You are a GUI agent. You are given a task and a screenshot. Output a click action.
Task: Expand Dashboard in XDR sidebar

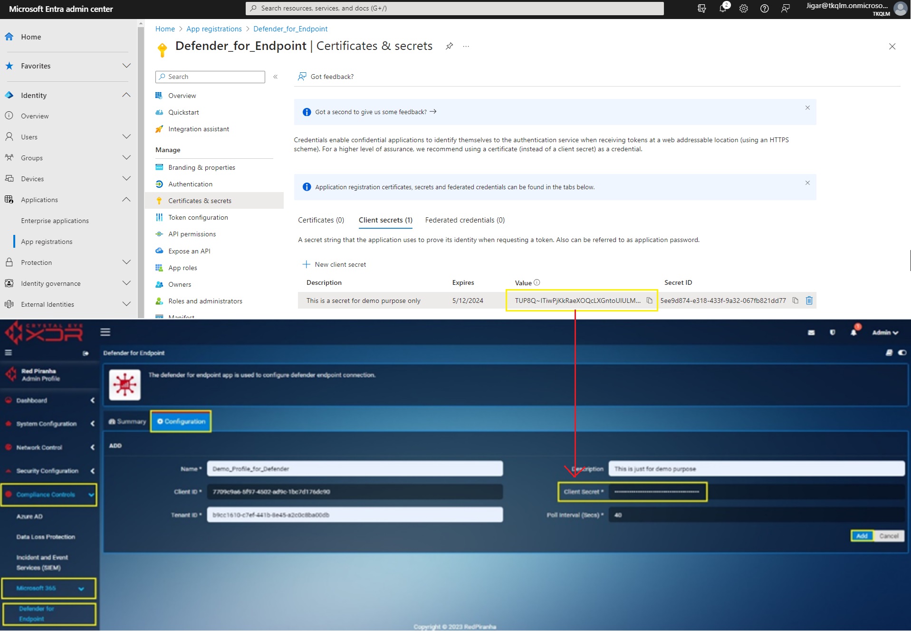coord(93,400)
